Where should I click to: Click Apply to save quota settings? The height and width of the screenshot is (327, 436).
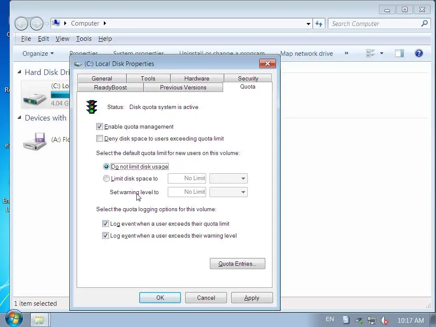pyautogui.click(x=252, y=298)
